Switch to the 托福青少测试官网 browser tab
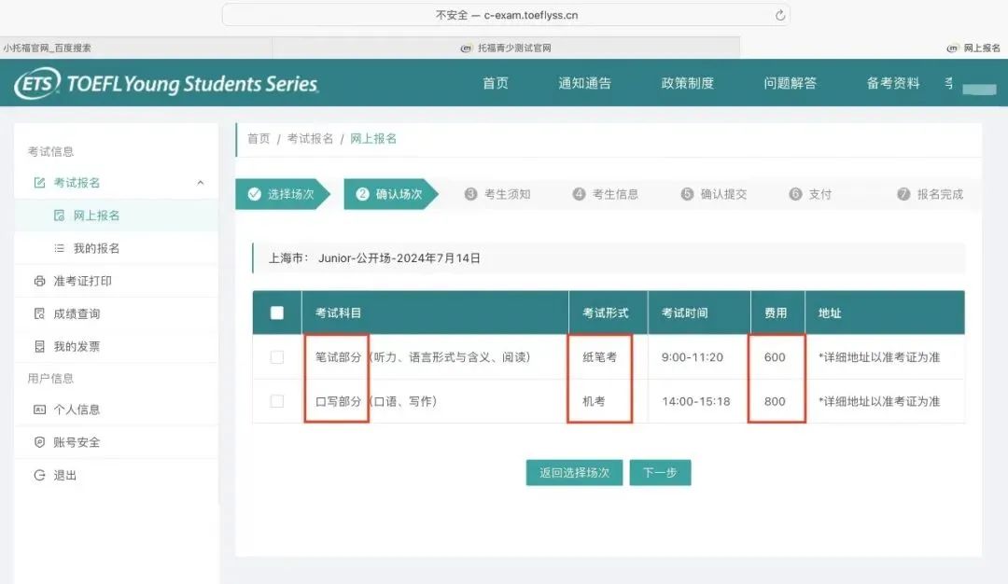 506,48
